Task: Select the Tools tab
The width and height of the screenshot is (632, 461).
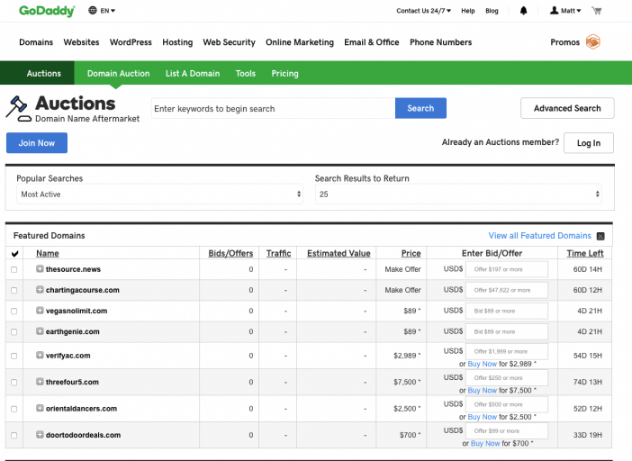Action: [x=246, y=73]
